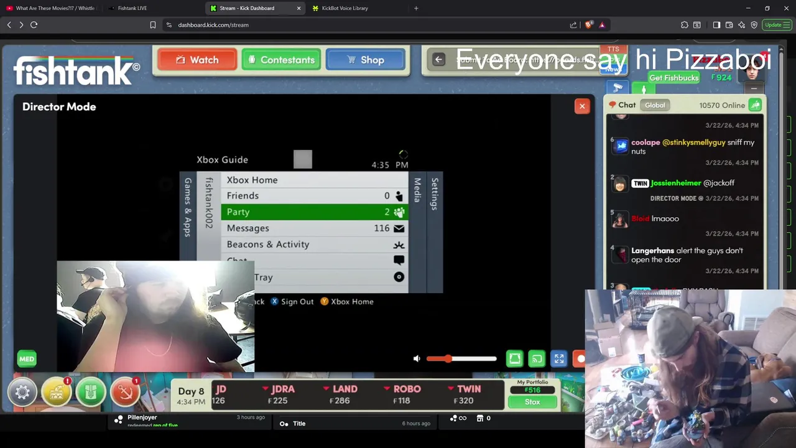Switch chat channel via Global button
The width and height of the screenshot is (796, 448).
point(655,105)
